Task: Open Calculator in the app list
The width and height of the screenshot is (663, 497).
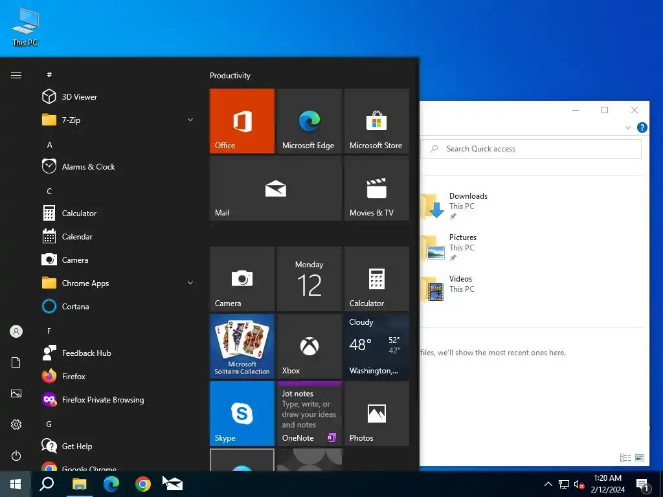Action: coord(118,213)
